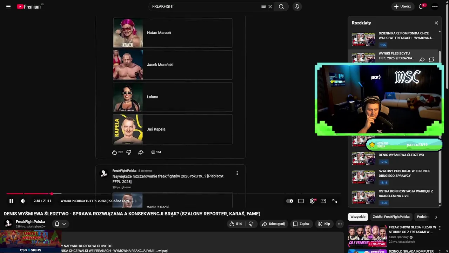
Task: Jump to 17:42 chapter timestamp
Action: (384, 162)
